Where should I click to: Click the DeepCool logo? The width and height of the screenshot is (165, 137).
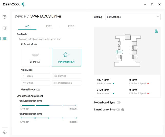click(x=14, y=4)
